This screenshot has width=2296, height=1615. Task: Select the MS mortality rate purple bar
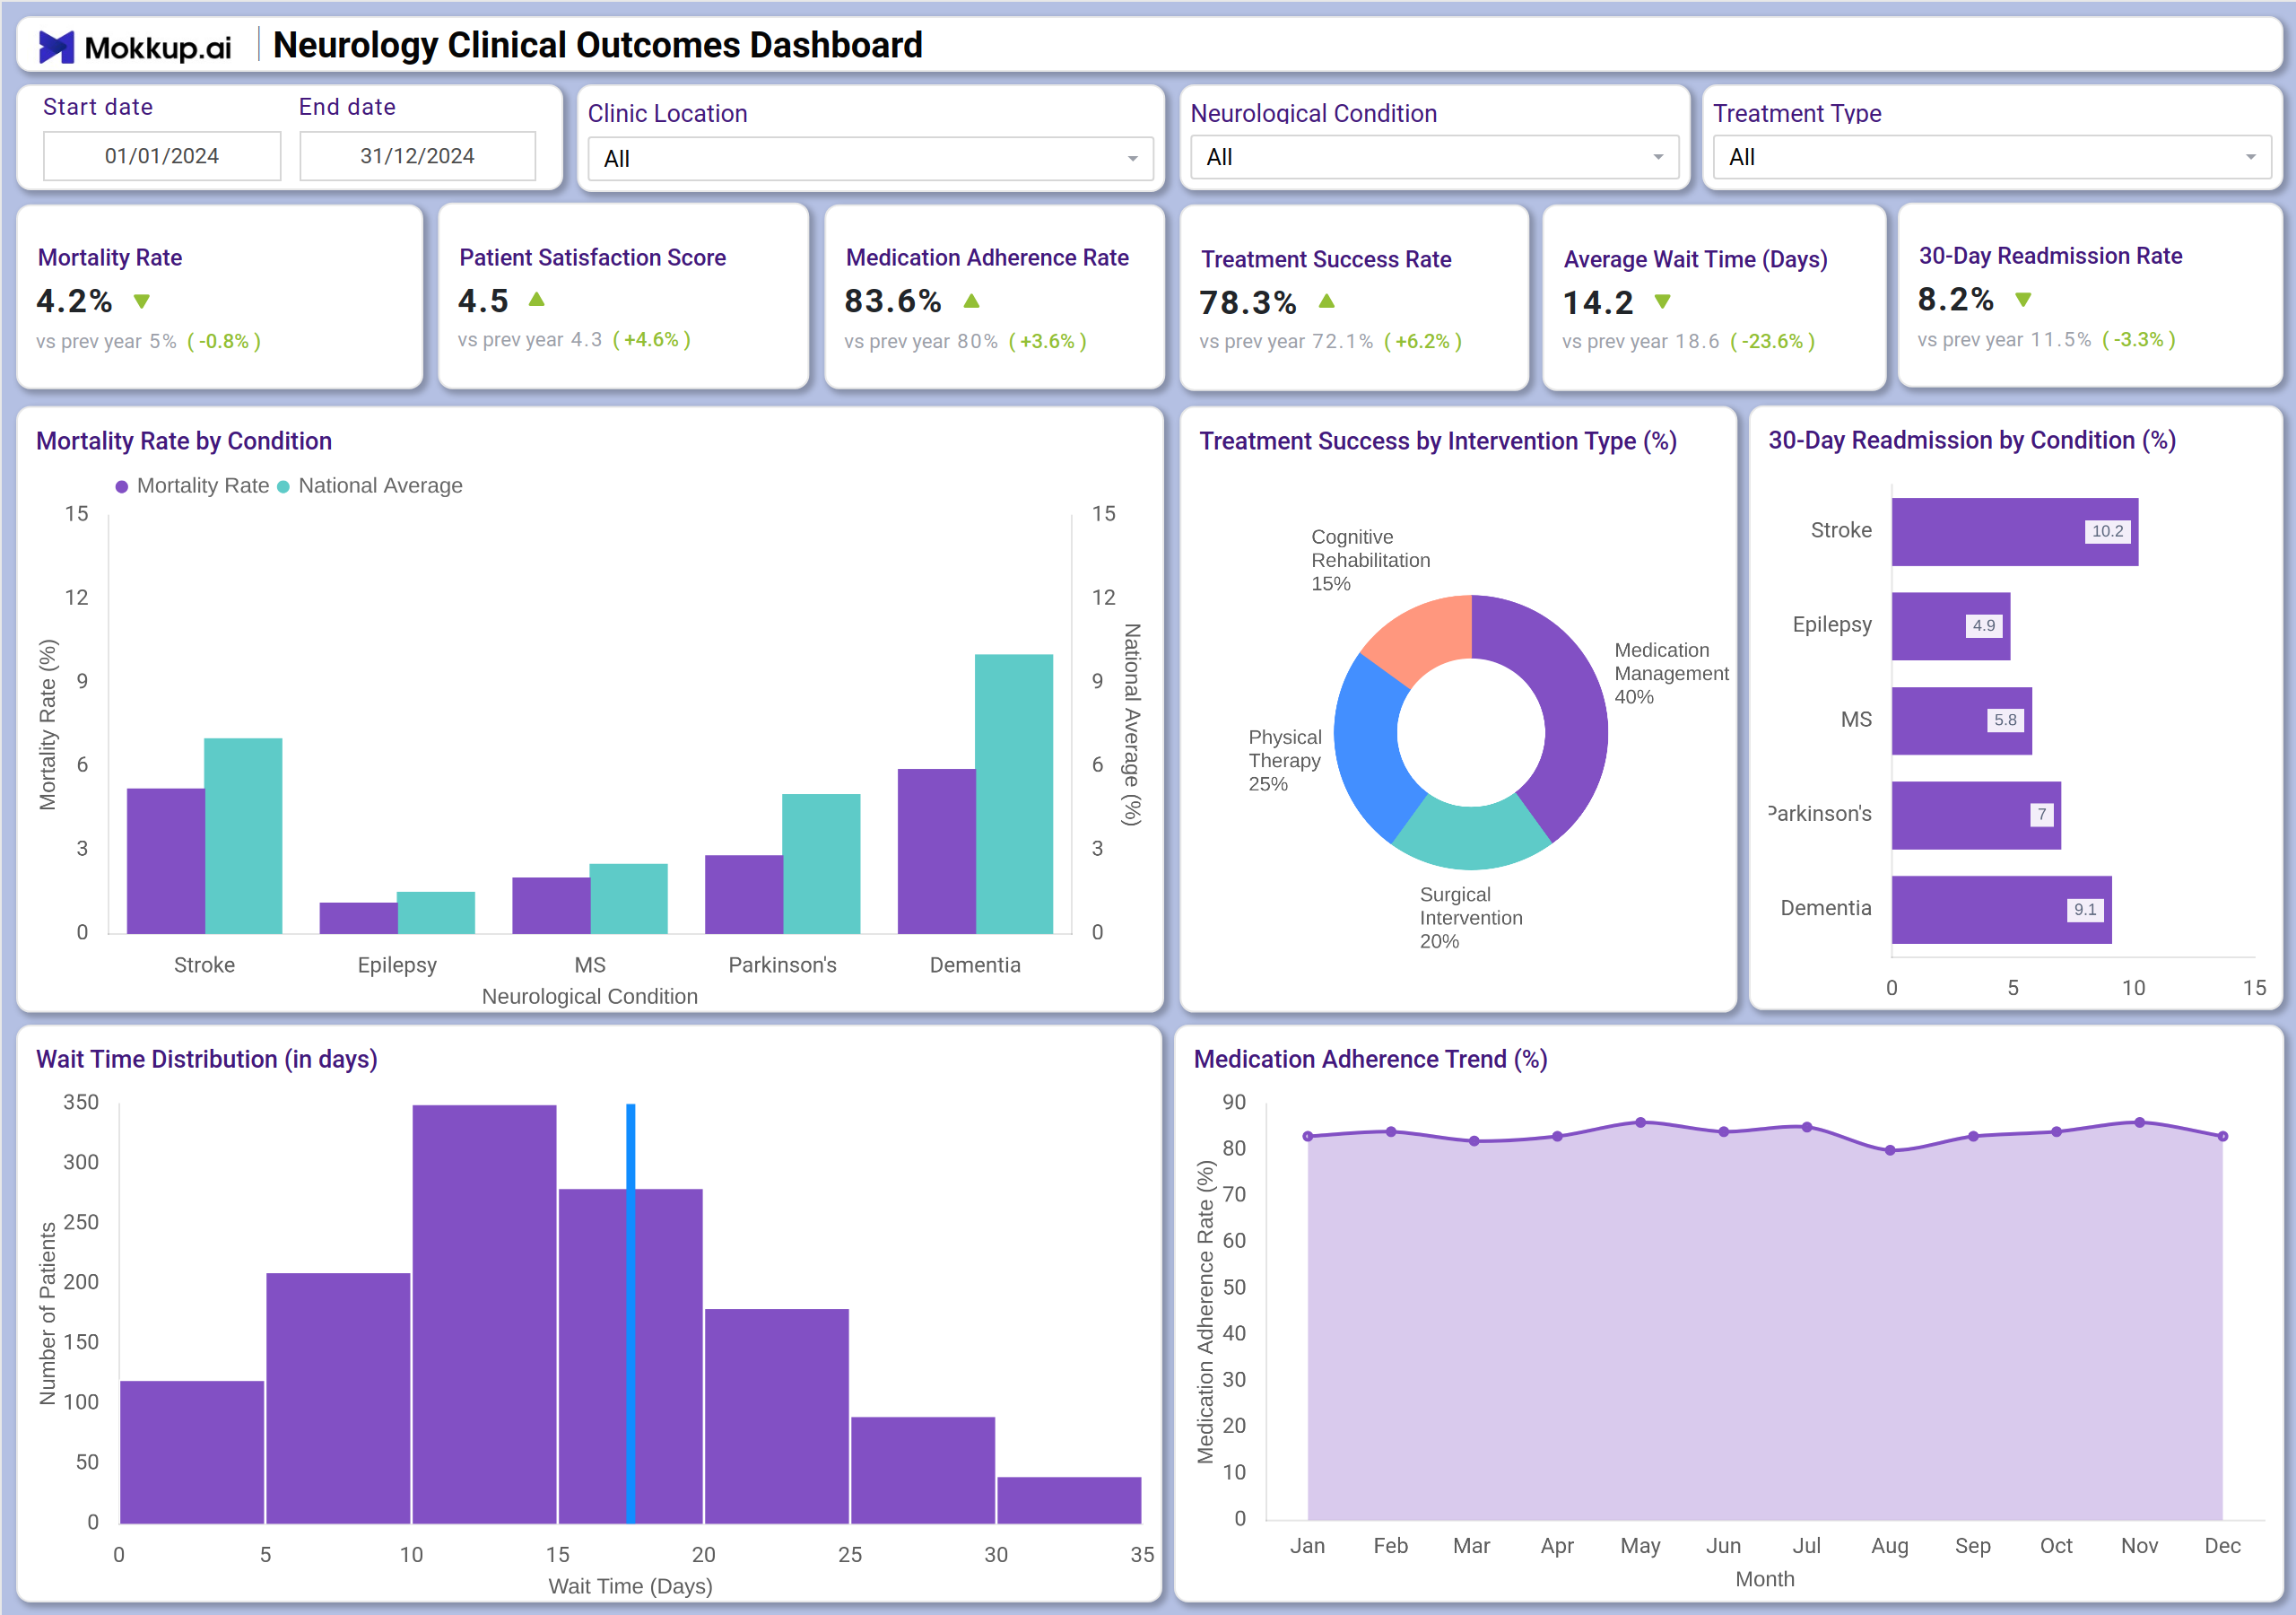point(551,905)
